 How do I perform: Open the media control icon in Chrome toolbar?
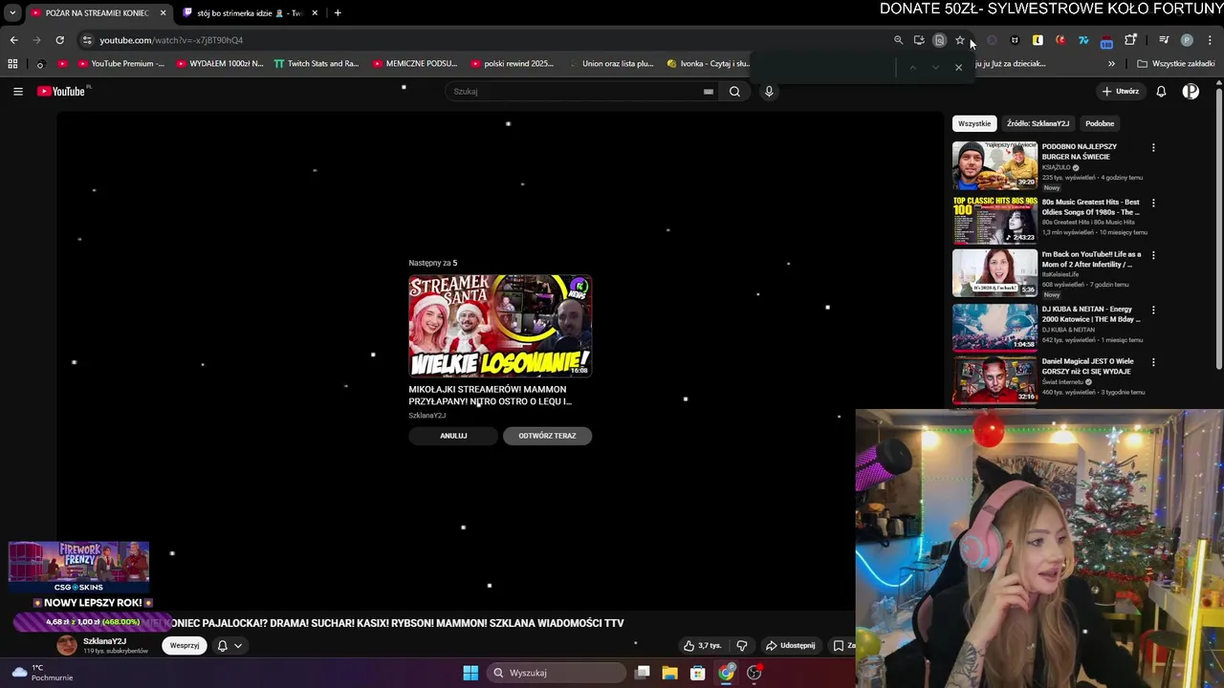(x=1164, y=40)
